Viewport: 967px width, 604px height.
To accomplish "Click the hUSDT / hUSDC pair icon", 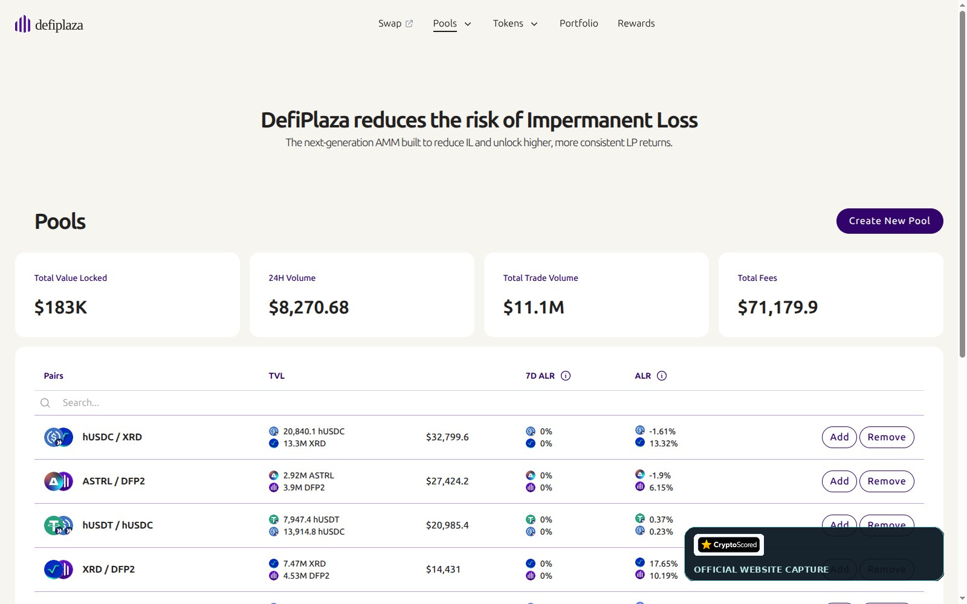I will point(59,525).
